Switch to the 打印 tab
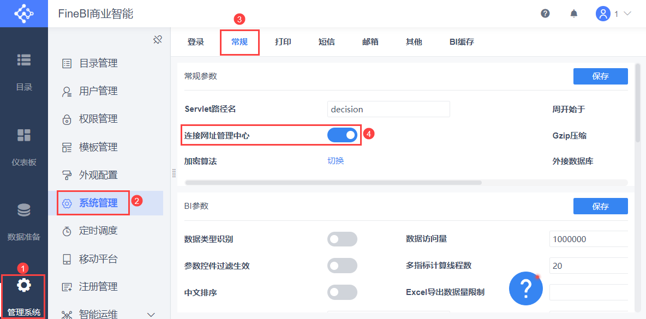The image size is (646, 319). (283, 42)
